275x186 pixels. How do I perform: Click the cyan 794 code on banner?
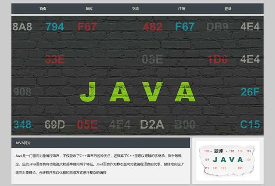click(x=55, y=27)
